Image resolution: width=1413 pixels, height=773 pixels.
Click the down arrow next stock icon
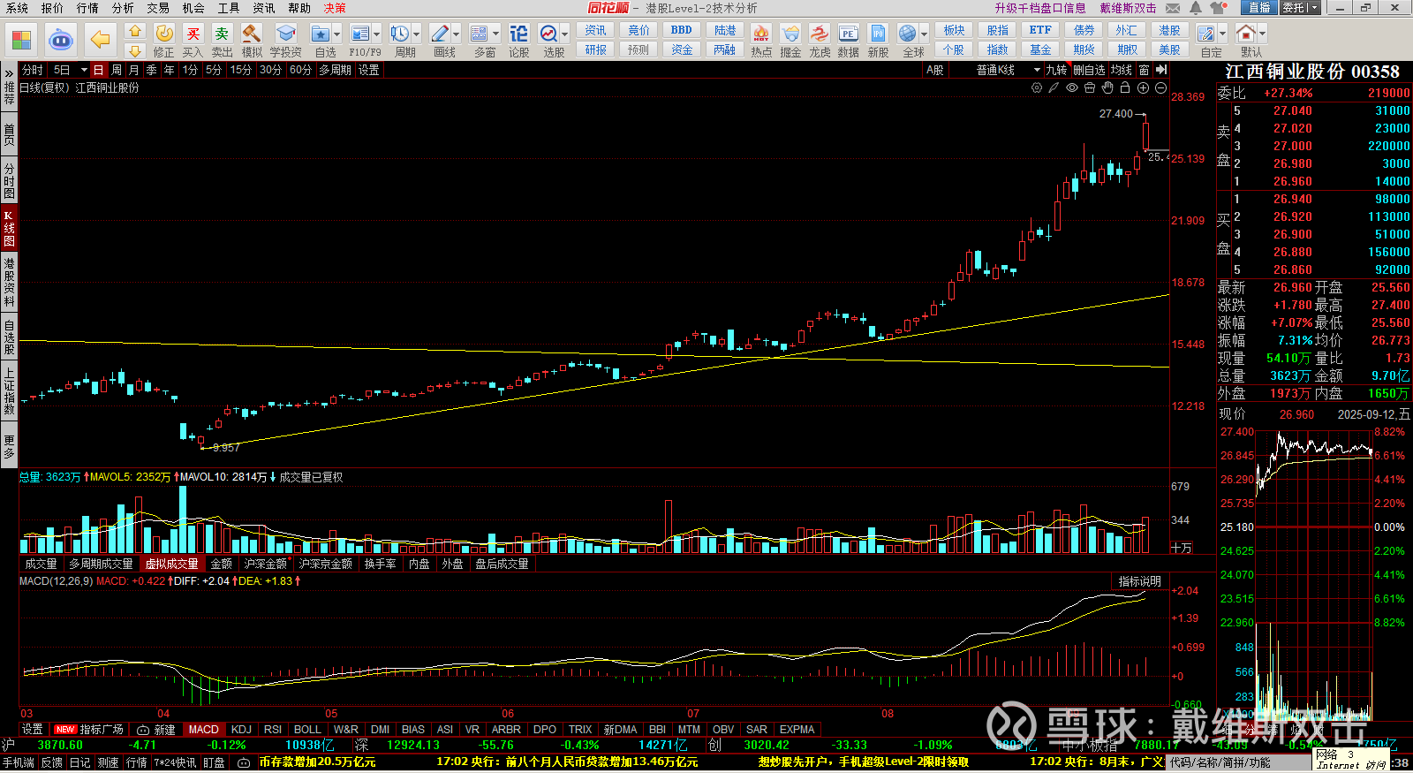(x=135, y=50)
